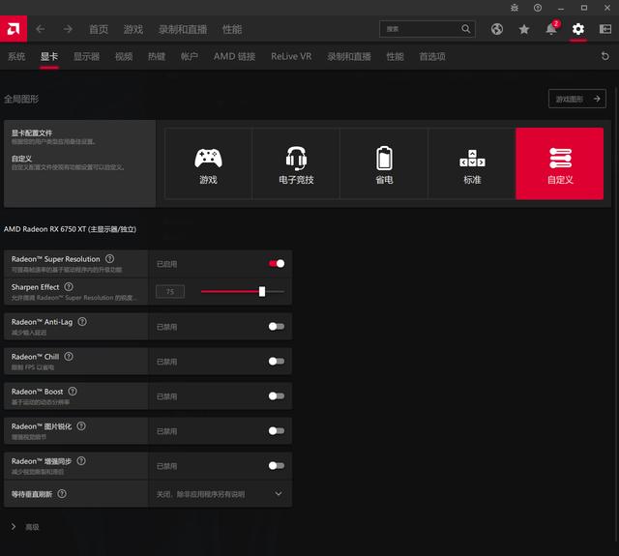The width and height of the screenshot is (619, 556).
Task: Open the 首页 top menu
Action: pos(99,29)
